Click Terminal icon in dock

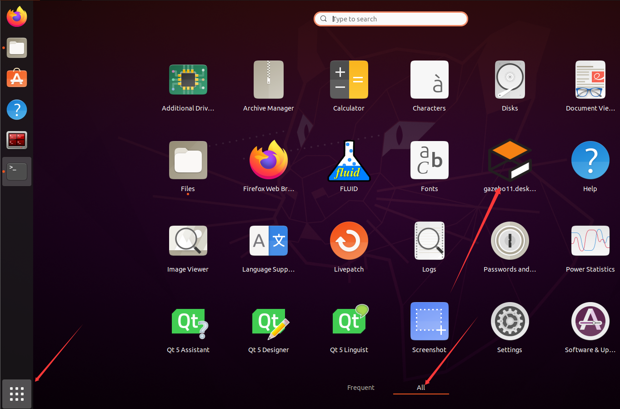[17, 172]
